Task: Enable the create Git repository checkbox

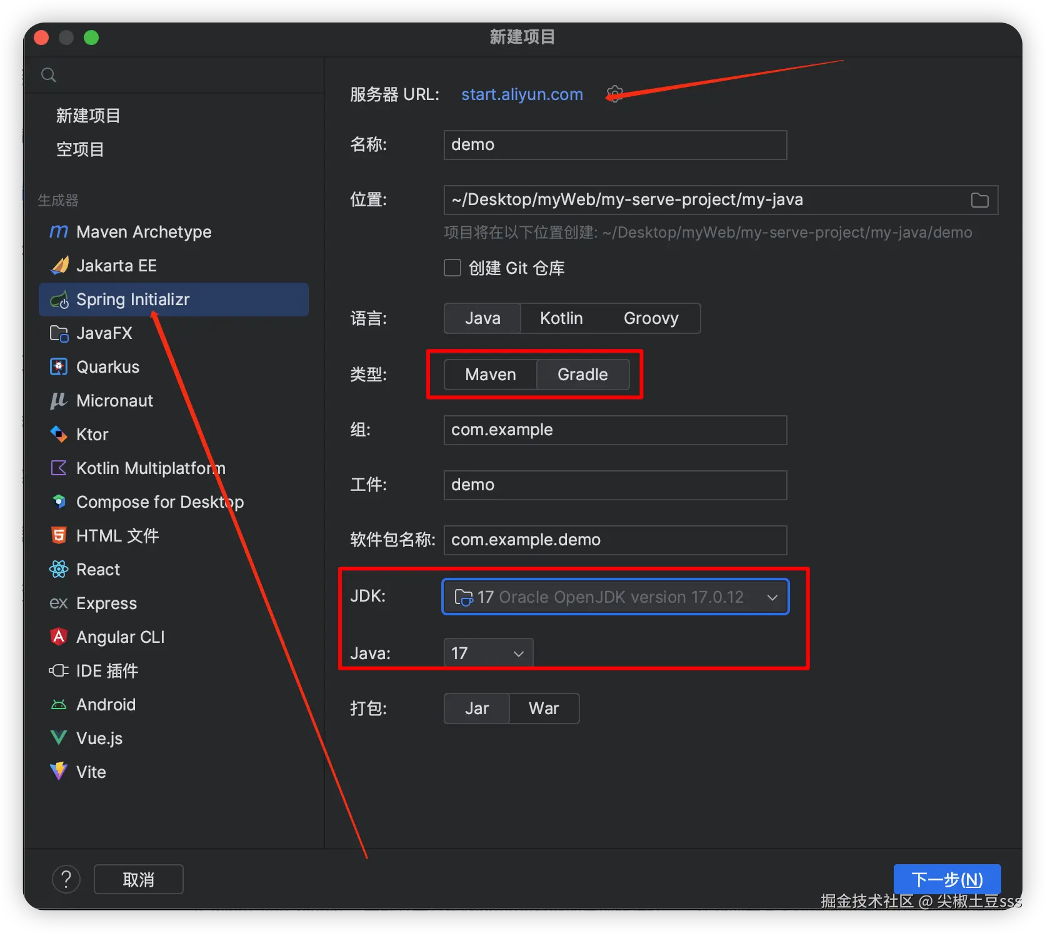Action: point(452,268)
